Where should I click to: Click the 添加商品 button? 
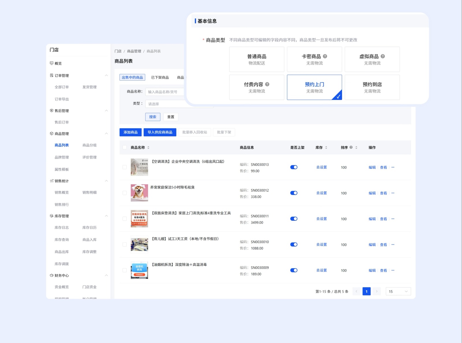(x=131, y=132)
